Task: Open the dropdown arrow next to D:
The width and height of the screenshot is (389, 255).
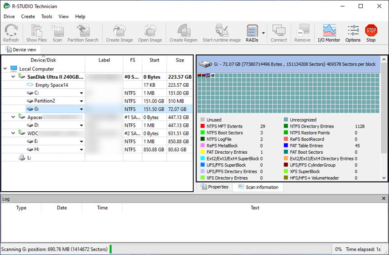Action: point(81,125)
